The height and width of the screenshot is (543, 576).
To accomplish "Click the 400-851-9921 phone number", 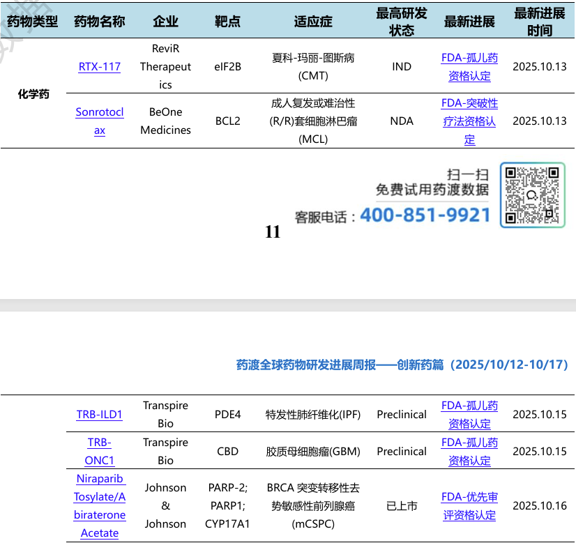I will click(x=425, y=215).
